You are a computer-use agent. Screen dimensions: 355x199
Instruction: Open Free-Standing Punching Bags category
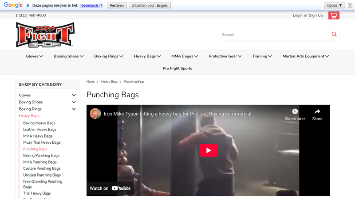43,184
